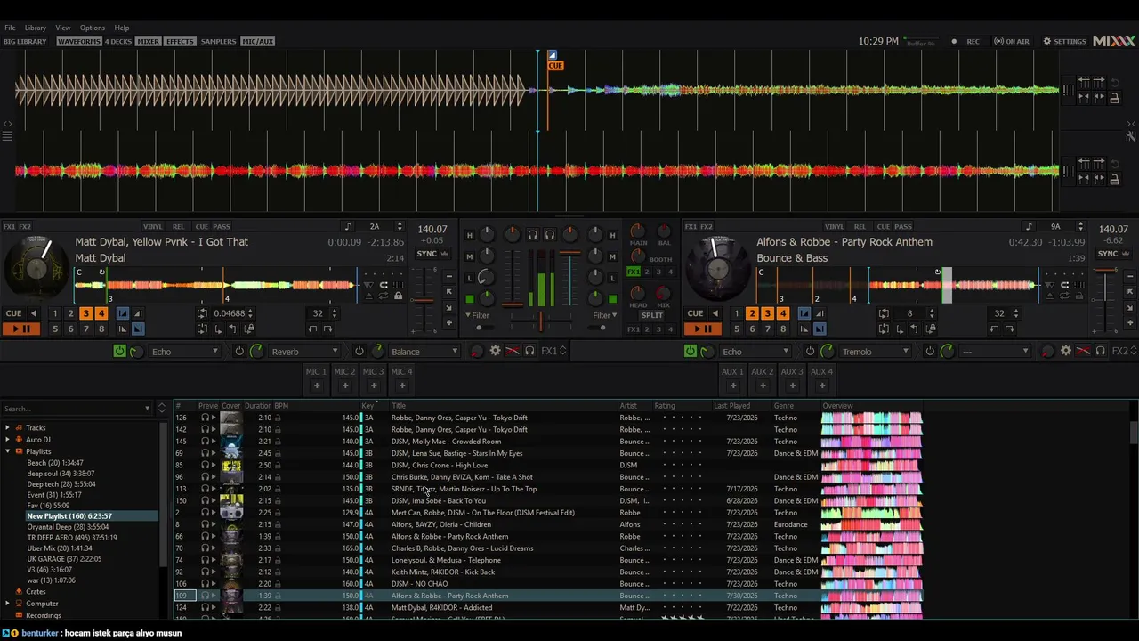
Task: Click the right deck key note icon
Action: point(1029,227)
